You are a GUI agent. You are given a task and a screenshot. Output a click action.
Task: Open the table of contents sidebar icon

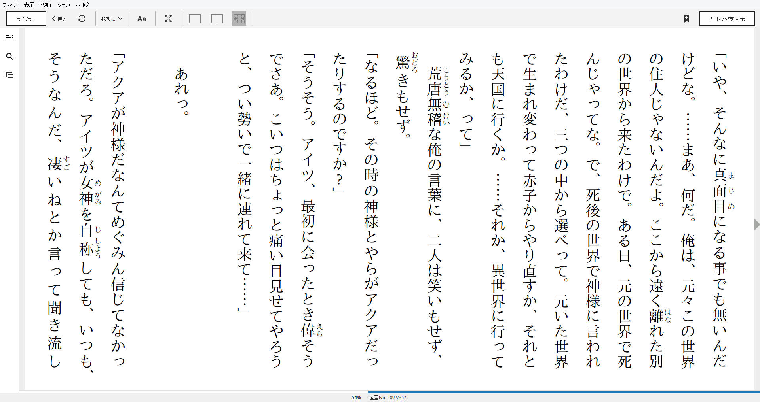(x=9, y=38)
